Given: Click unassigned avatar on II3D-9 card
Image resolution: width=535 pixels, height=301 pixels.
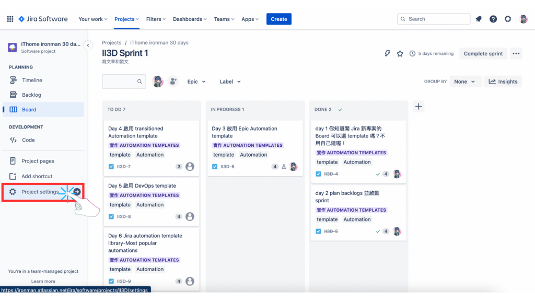Looking at the screenshot, I should pyautogui.click(x=190, y=281).
